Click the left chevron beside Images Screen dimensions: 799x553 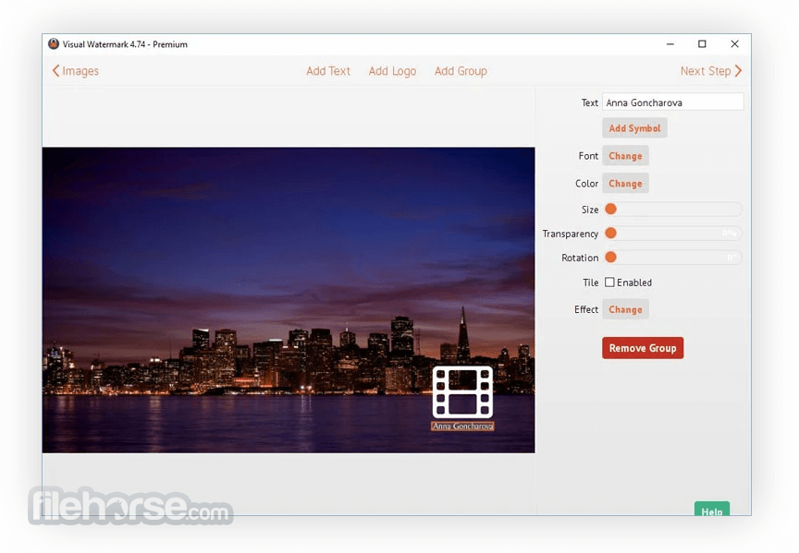(x=55, y=71)
